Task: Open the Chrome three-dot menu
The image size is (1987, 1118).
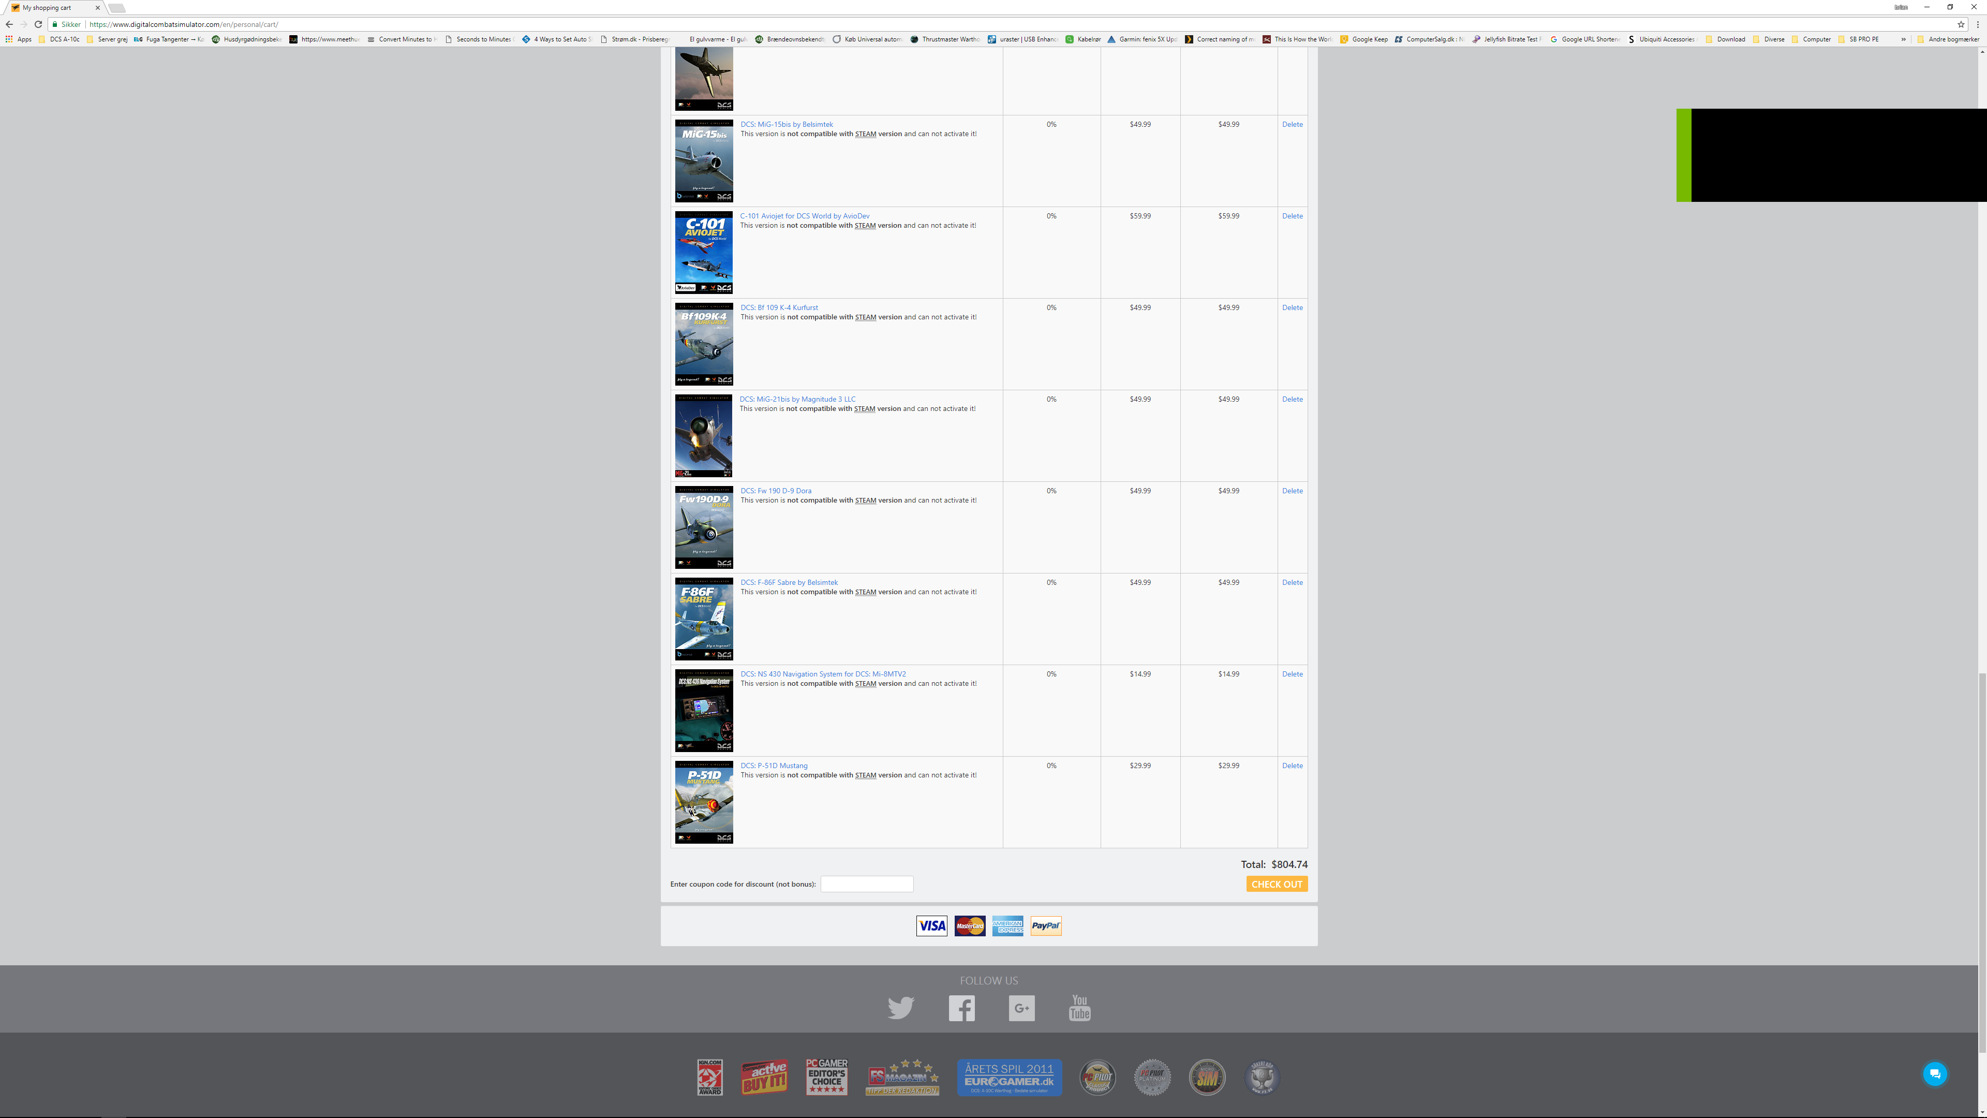Action: (x=1978, y=24)
